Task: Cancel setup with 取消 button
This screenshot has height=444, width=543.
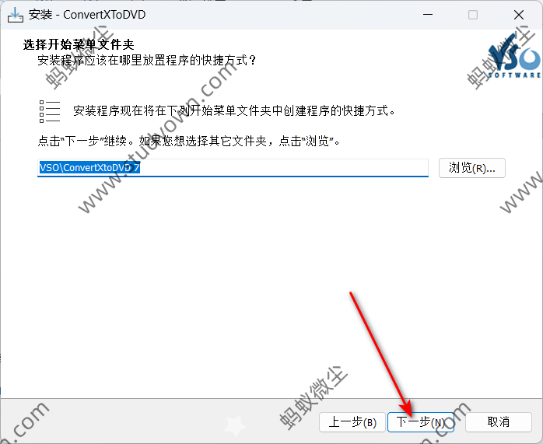Action: click(x=499, y=422)
